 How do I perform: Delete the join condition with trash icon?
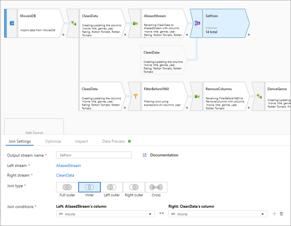click(281, 214)
